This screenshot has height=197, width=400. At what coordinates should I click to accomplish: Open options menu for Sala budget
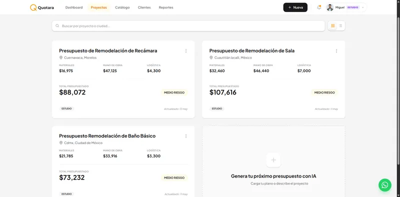(x=336, y=51)
